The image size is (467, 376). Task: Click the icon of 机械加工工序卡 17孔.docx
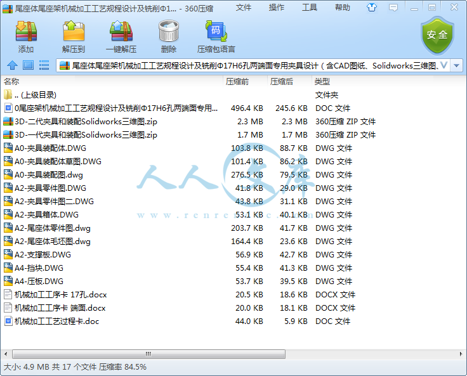[8, 294]
